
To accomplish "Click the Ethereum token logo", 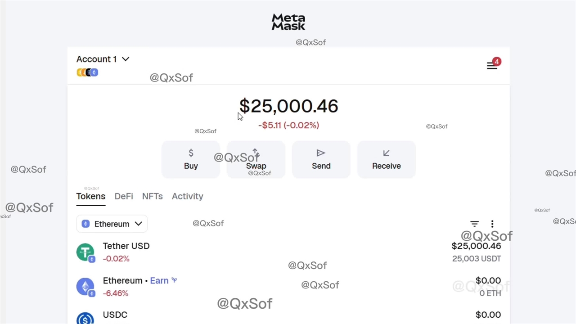I will click(x=85, y=287).
